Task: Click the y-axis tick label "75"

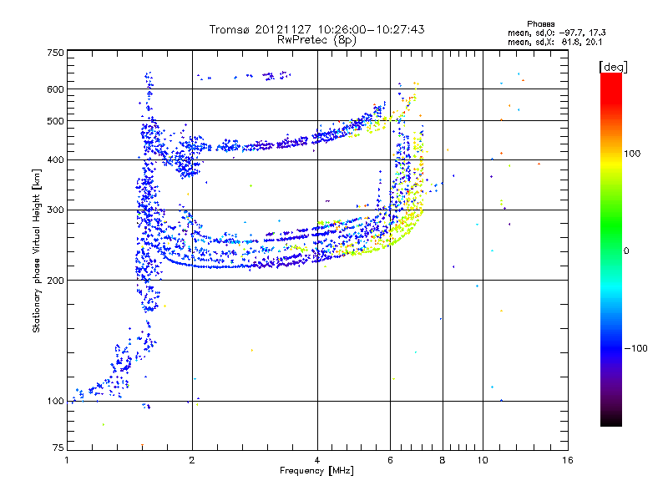Action: (x=58, y=448)
